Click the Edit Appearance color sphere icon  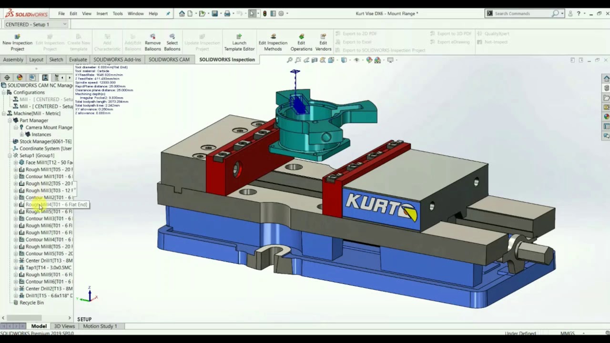click(x=369, y=60)
